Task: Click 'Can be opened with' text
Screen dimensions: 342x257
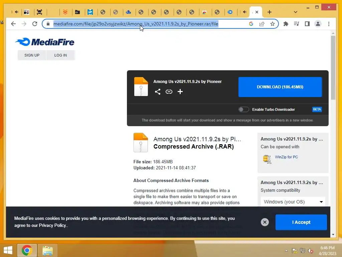Action: click(280, 147)
